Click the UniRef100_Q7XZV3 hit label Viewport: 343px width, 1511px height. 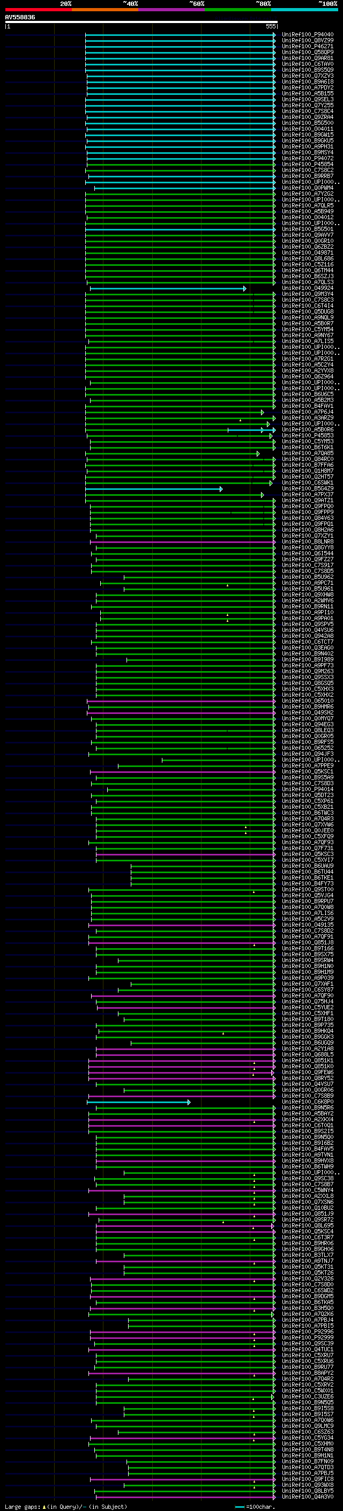pyautogui.click(x=308, y=76)
